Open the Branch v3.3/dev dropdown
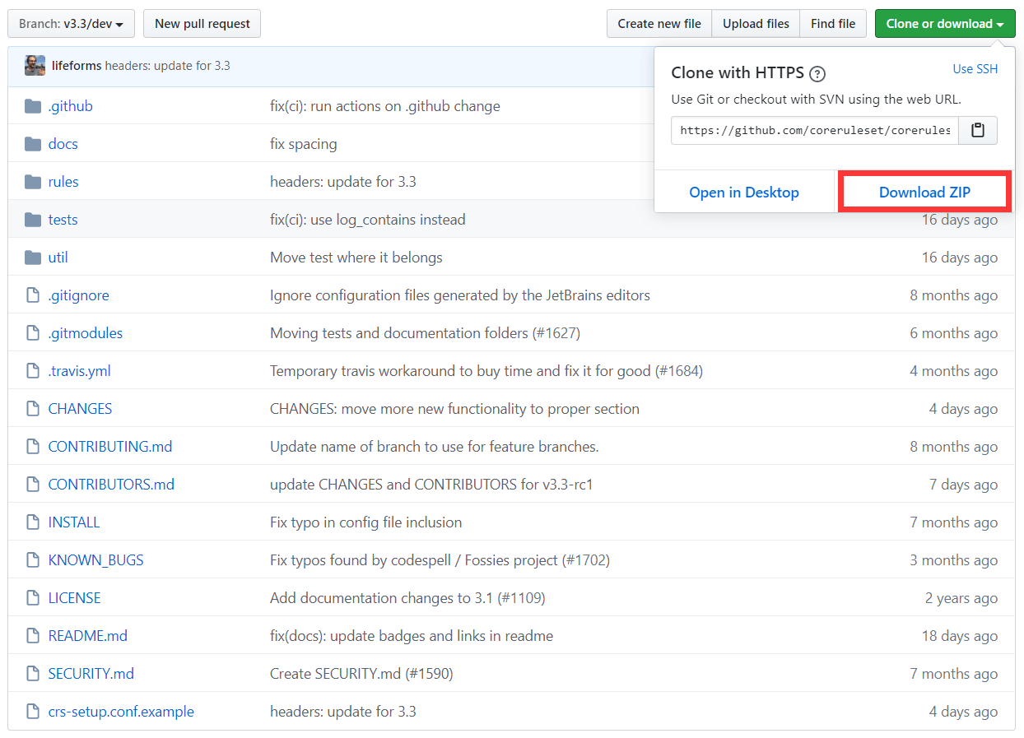 point(71,24)
